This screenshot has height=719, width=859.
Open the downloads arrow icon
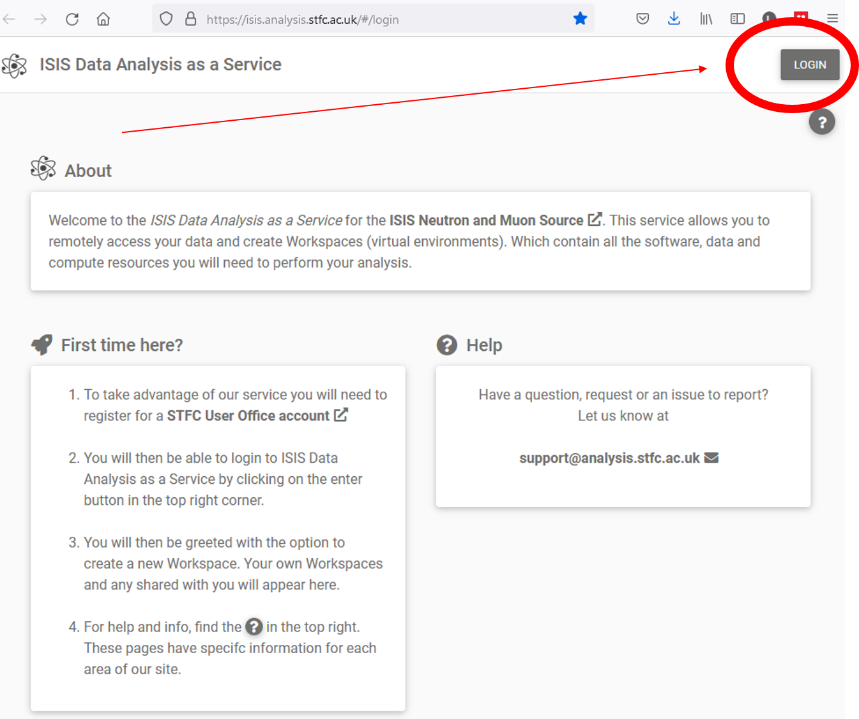[x=674, y=19]
